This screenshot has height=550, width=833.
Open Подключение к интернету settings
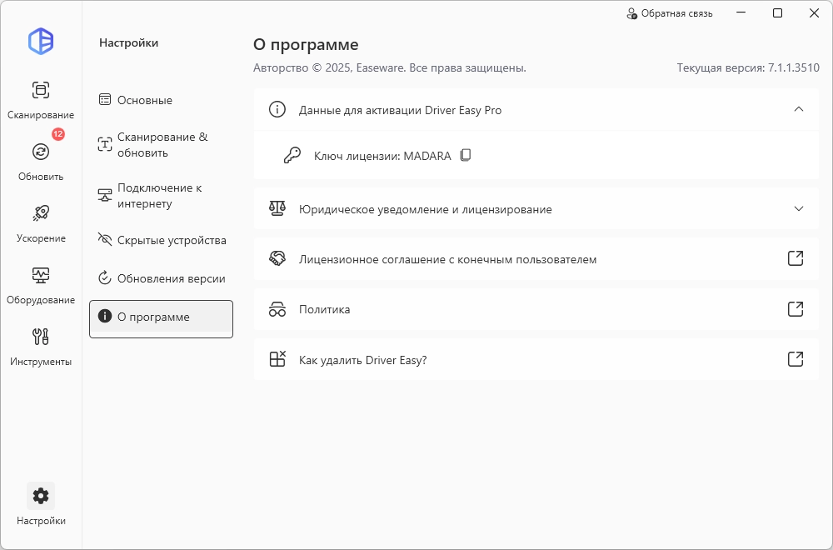point(159,196)
